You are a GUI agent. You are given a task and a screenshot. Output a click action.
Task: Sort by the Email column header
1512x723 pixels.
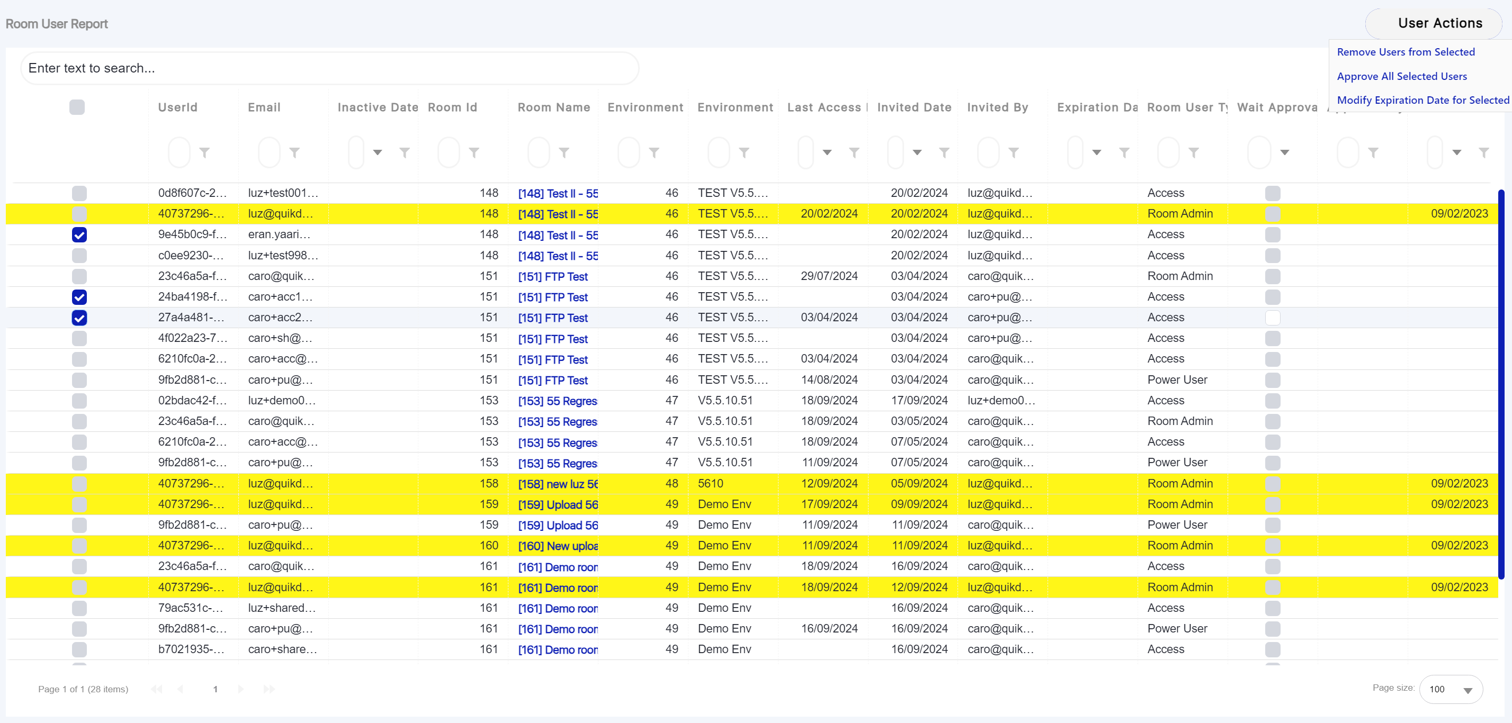pyautogui.click(x=264, y=107)
